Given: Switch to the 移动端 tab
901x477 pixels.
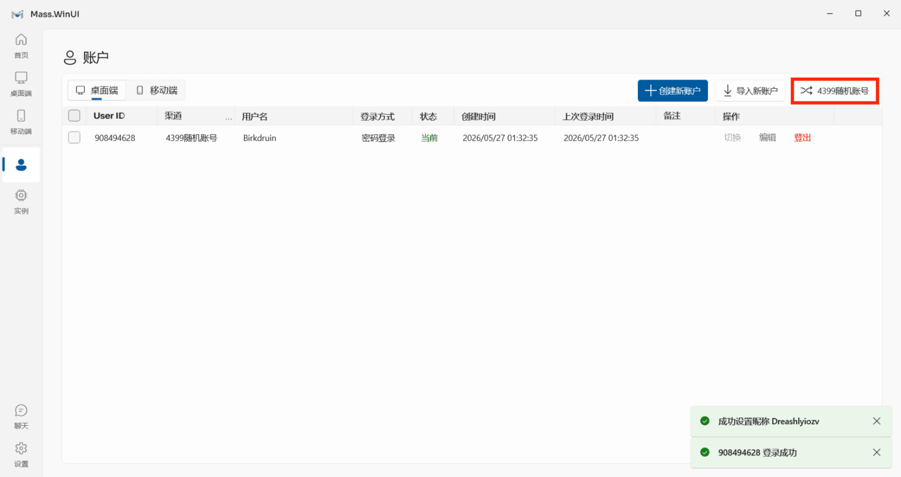Looking at the screenshot, I should 156,90.
